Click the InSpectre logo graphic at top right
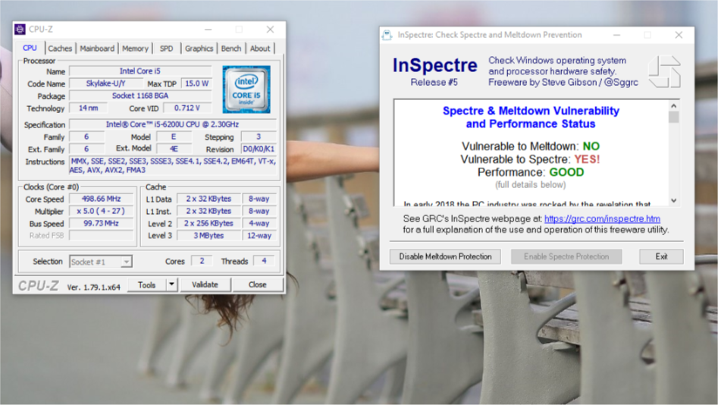Image resolution: width=718 pixels, height=405 pixels. 664,71
